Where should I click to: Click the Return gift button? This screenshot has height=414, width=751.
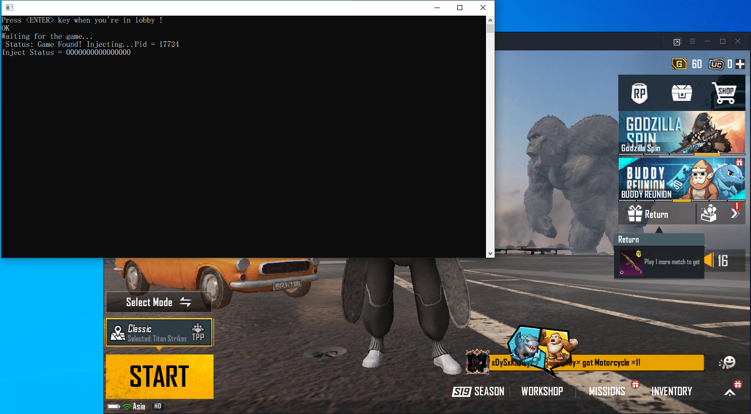click(656, 214)
